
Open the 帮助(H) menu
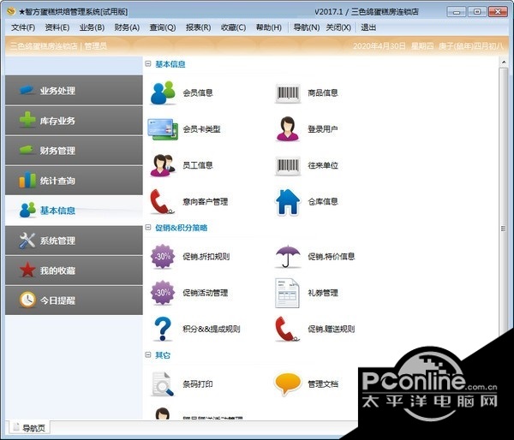(x=269, y=27)
